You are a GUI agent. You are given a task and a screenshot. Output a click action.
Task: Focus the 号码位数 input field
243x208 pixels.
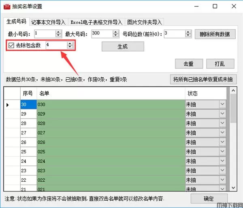click(x=175, y=34)
